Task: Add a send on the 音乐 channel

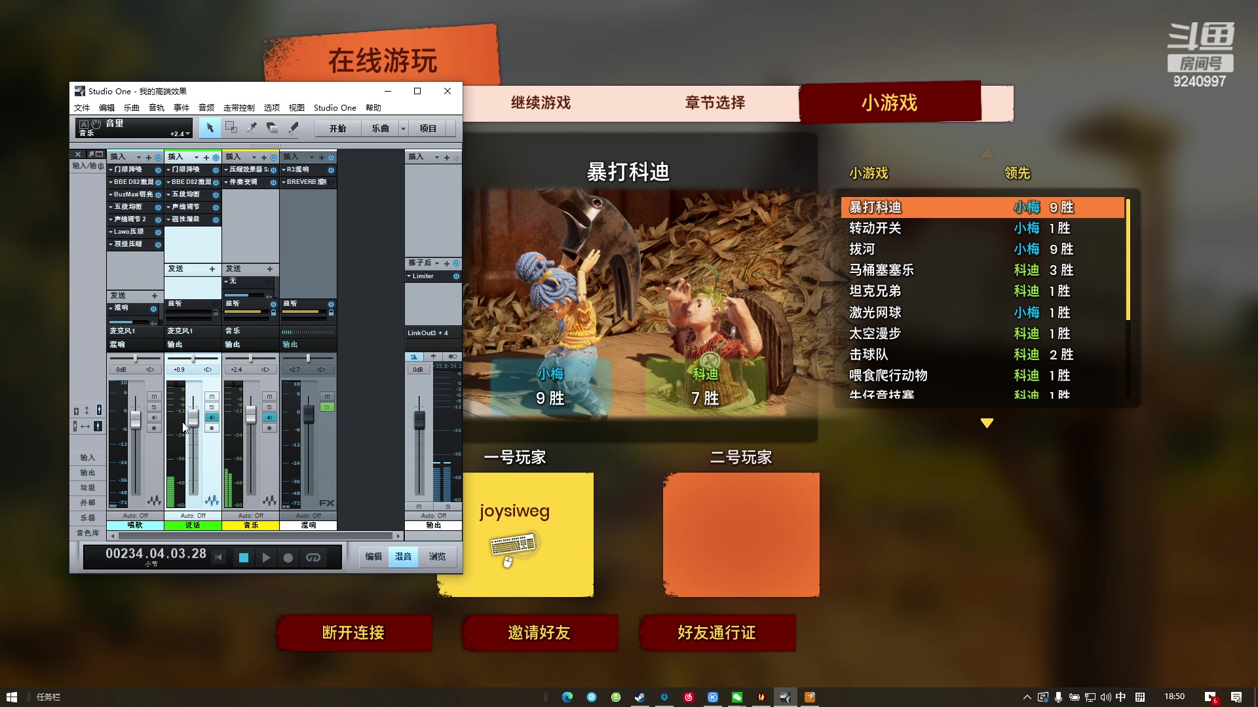Action: [269, 269]
